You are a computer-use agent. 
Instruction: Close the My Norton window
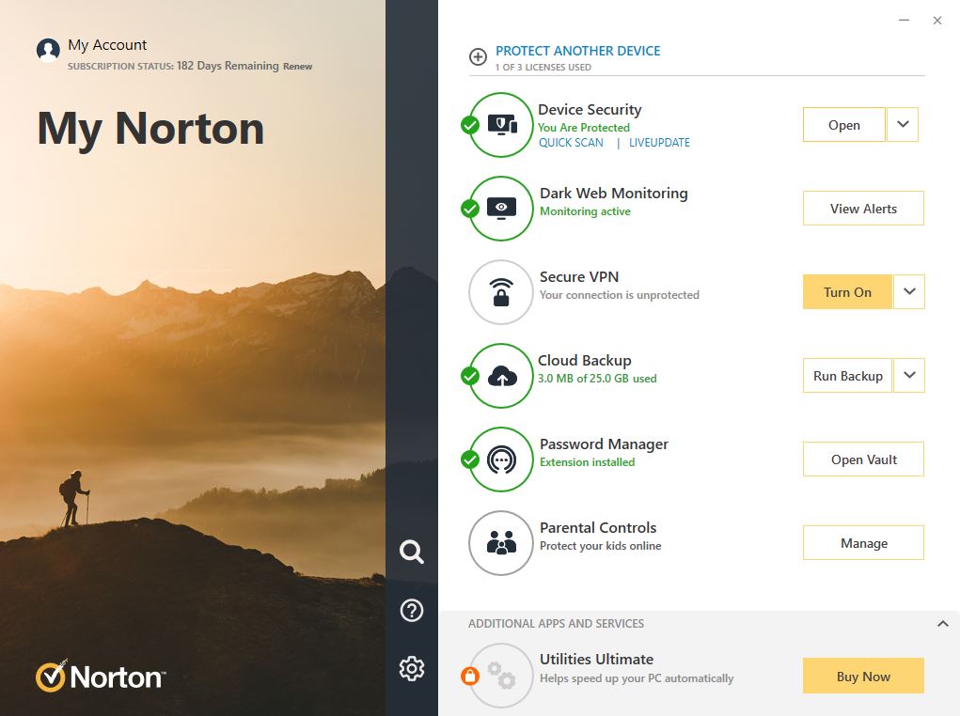click(x=936, y=20)
